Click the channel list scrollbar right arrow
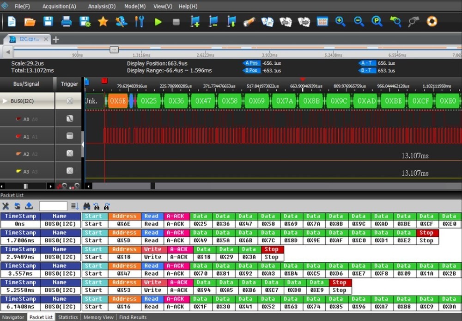The height and width of the screenshot is (321, 462). pos(50,186)
